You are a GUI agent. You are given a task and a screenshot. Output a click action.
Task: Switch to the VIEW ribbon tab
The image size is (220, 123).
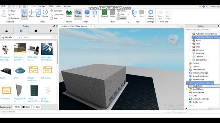tap(58, 6)
